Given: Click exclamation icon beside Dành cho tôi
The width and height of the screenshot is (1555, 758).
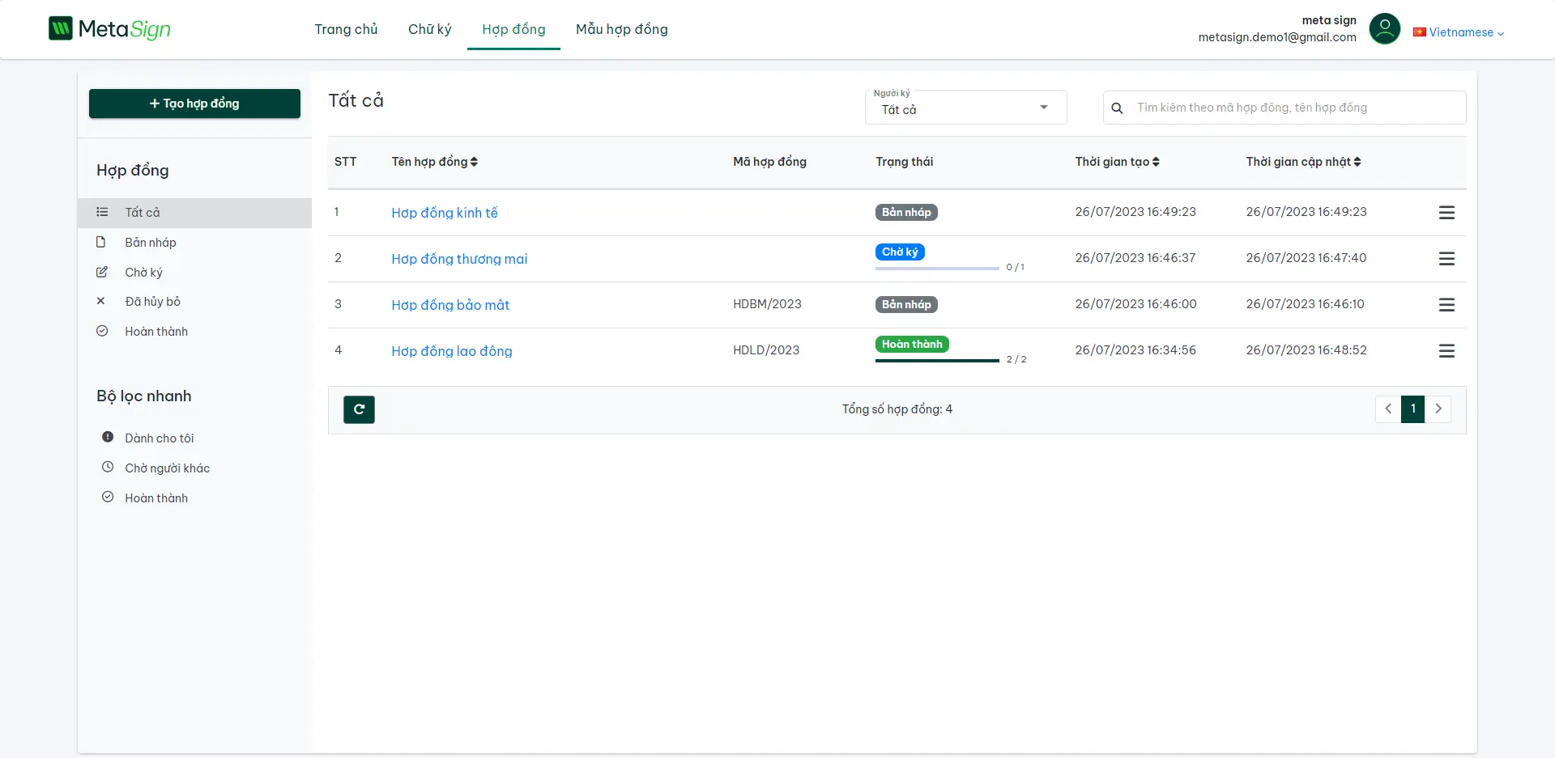Looking at the screenshot, I should (x=108, y=437).
